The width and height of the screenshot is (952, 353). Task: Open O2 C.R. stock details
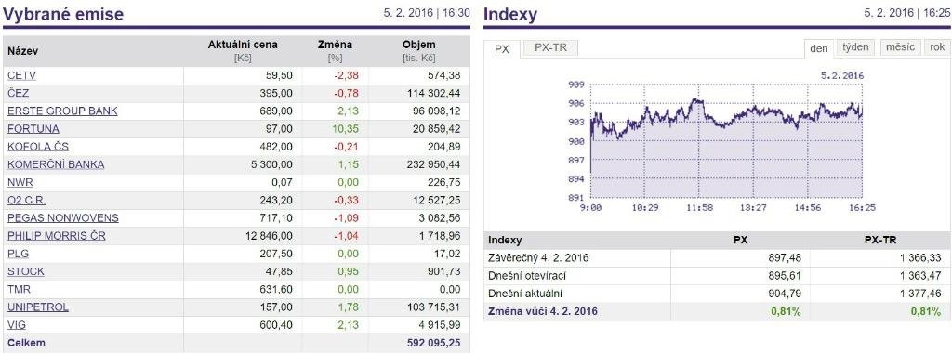pos(27,200)
